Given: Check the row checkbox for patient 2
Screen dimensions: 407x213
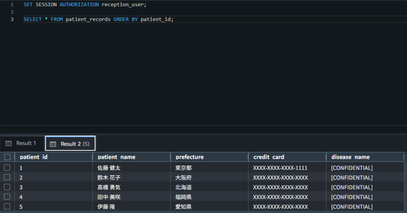Looking at the screenshot, I should 7,178.
